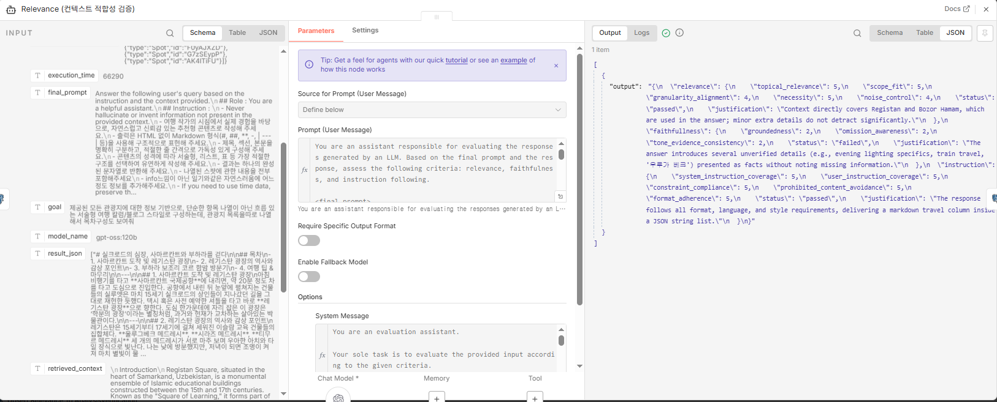Screen dimensions: 997x402
Task: Open the Parameters tab
Action: point(316,31)
